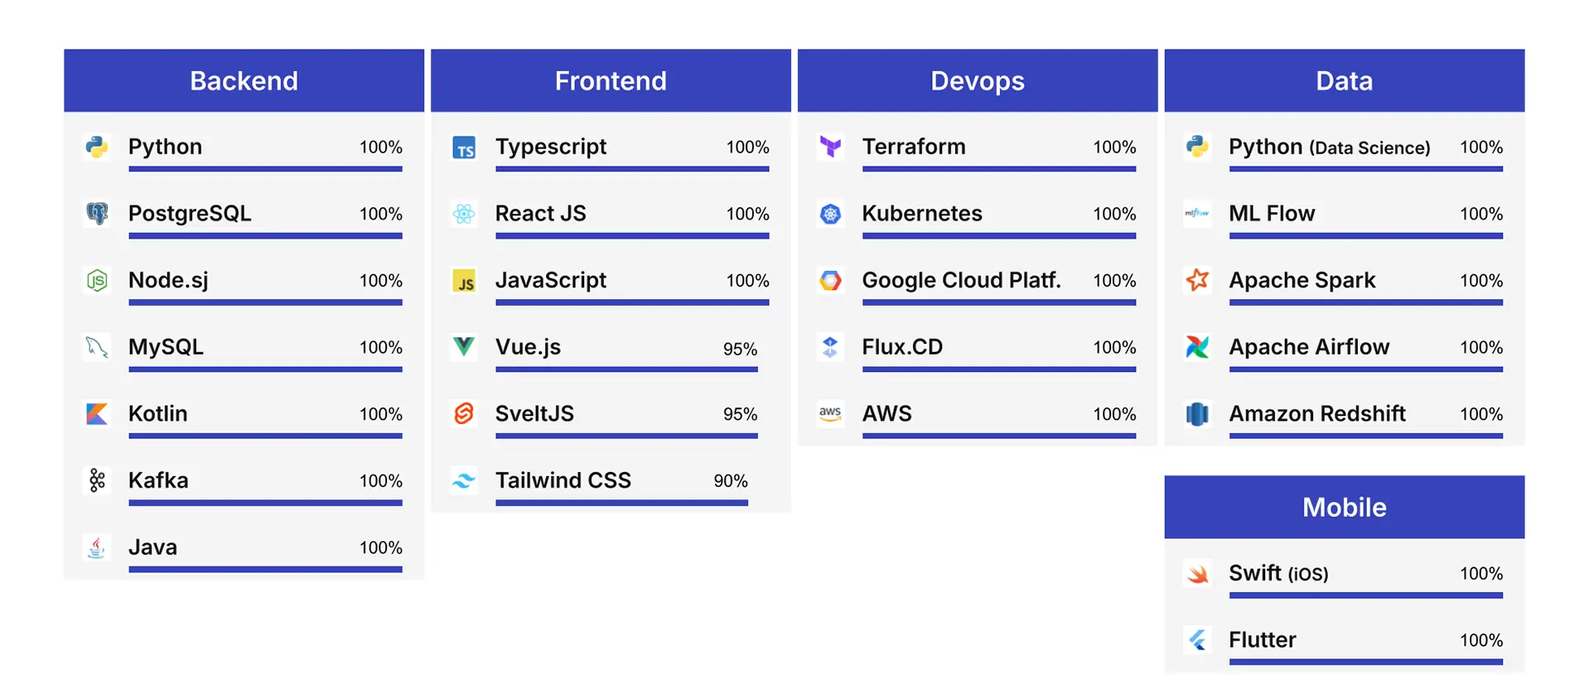
Task: Click the SveltJS 95% progress bar
Action: [626, 436]
